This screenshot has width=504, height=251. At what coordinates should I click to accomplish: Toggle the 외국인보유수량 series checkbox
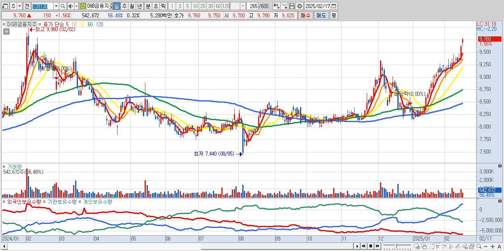[x=4, y=201]
